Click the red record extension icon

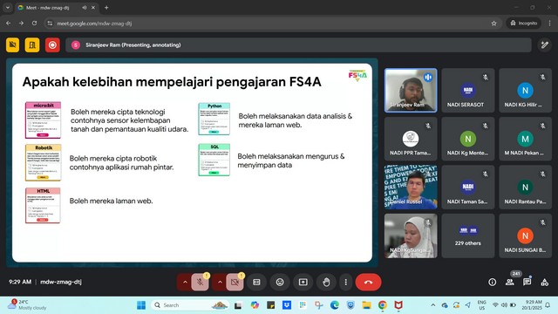pos(52,45)
